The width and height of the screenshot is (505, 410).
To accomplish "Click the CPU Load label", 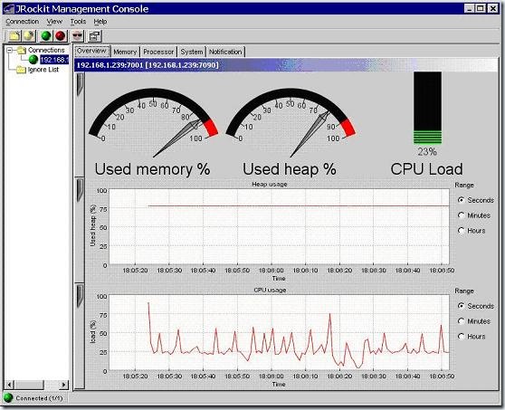I will [427, 169].
